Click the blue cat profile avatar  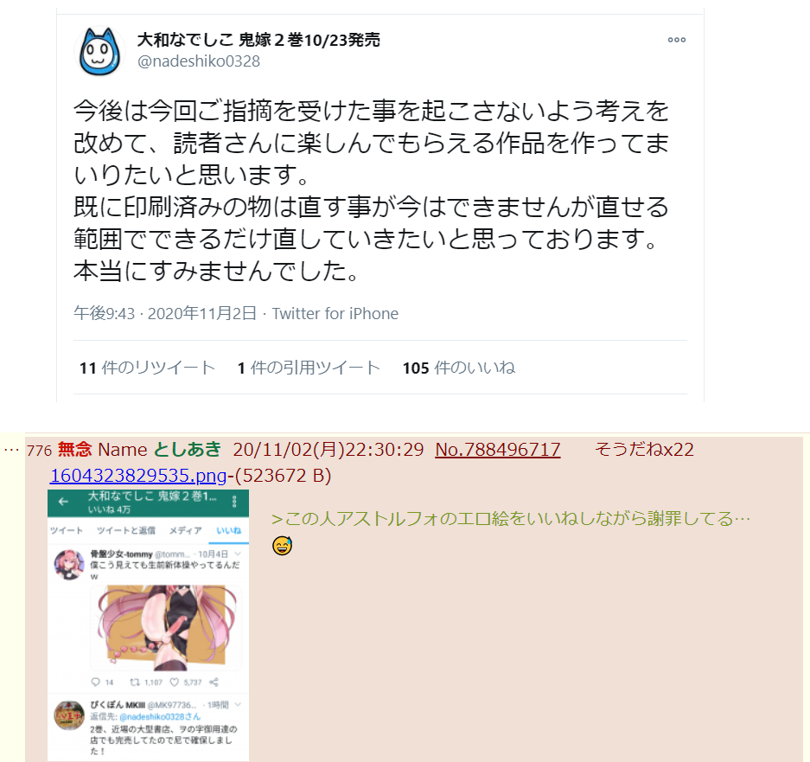(99, 52)
